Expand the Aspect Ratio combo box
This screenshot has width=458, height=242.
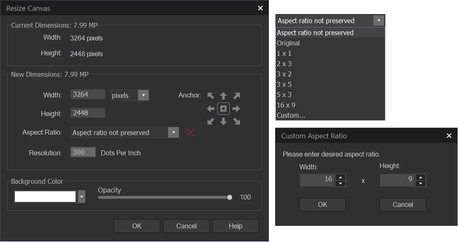174,133
